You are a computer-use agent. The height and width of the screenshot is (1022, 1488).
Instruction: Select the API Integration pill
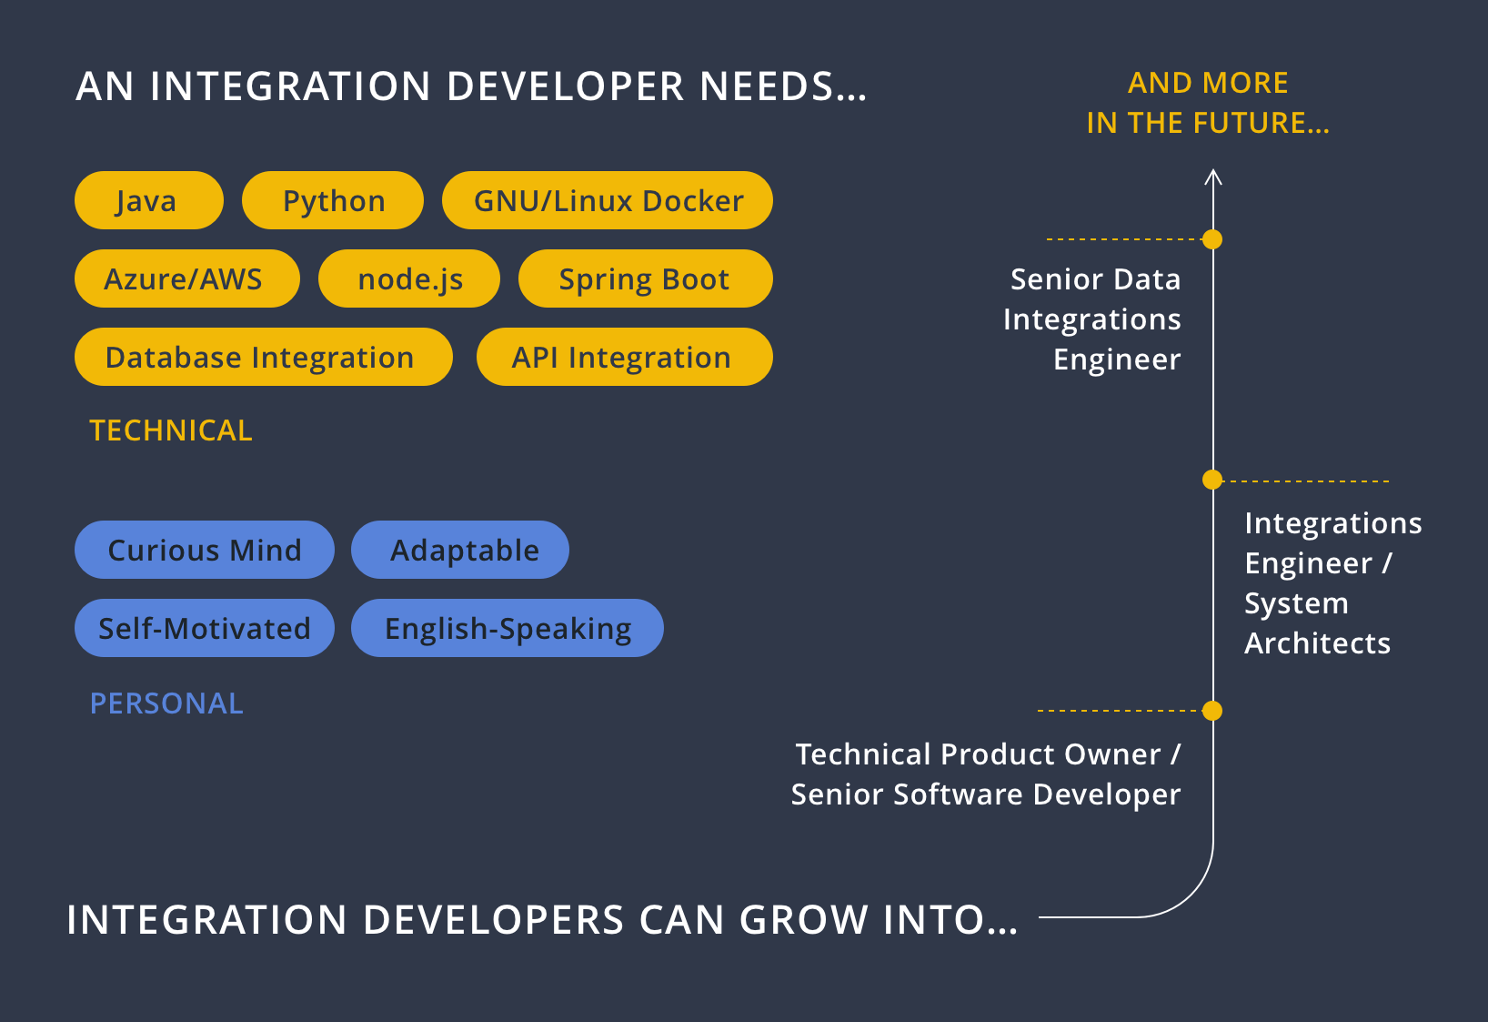click(625, 357)
